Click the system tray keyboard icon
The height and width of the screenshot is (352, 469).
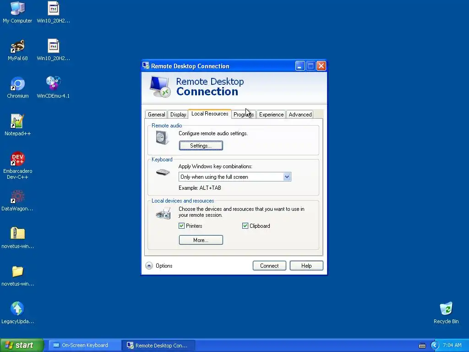422,346
